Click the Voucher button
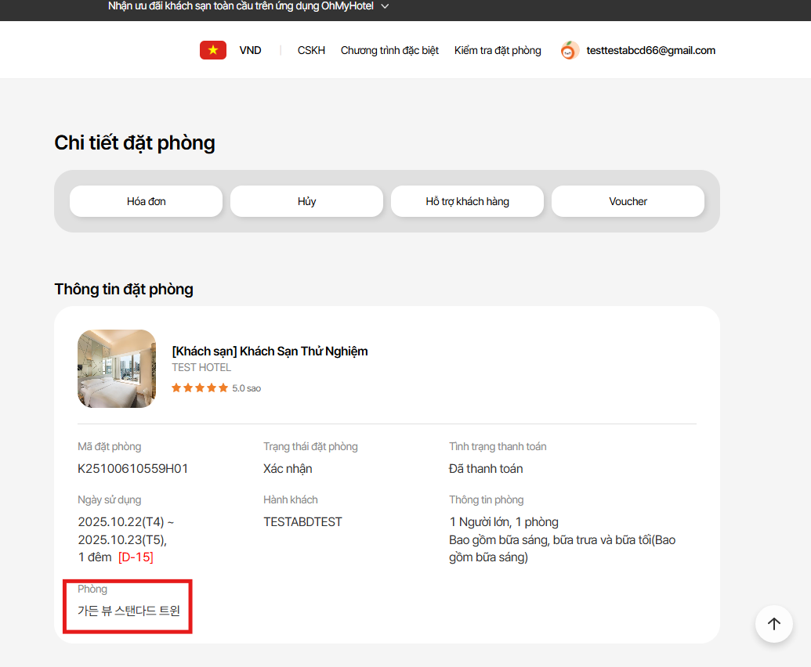Image resolution: width=811 pixels, height=667 pixels. [x=628, y=201]
